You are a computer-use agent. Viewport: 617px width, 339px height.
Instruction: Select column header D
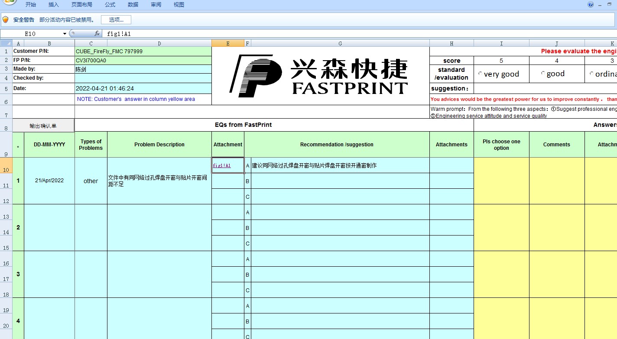[x=159, y=43]
